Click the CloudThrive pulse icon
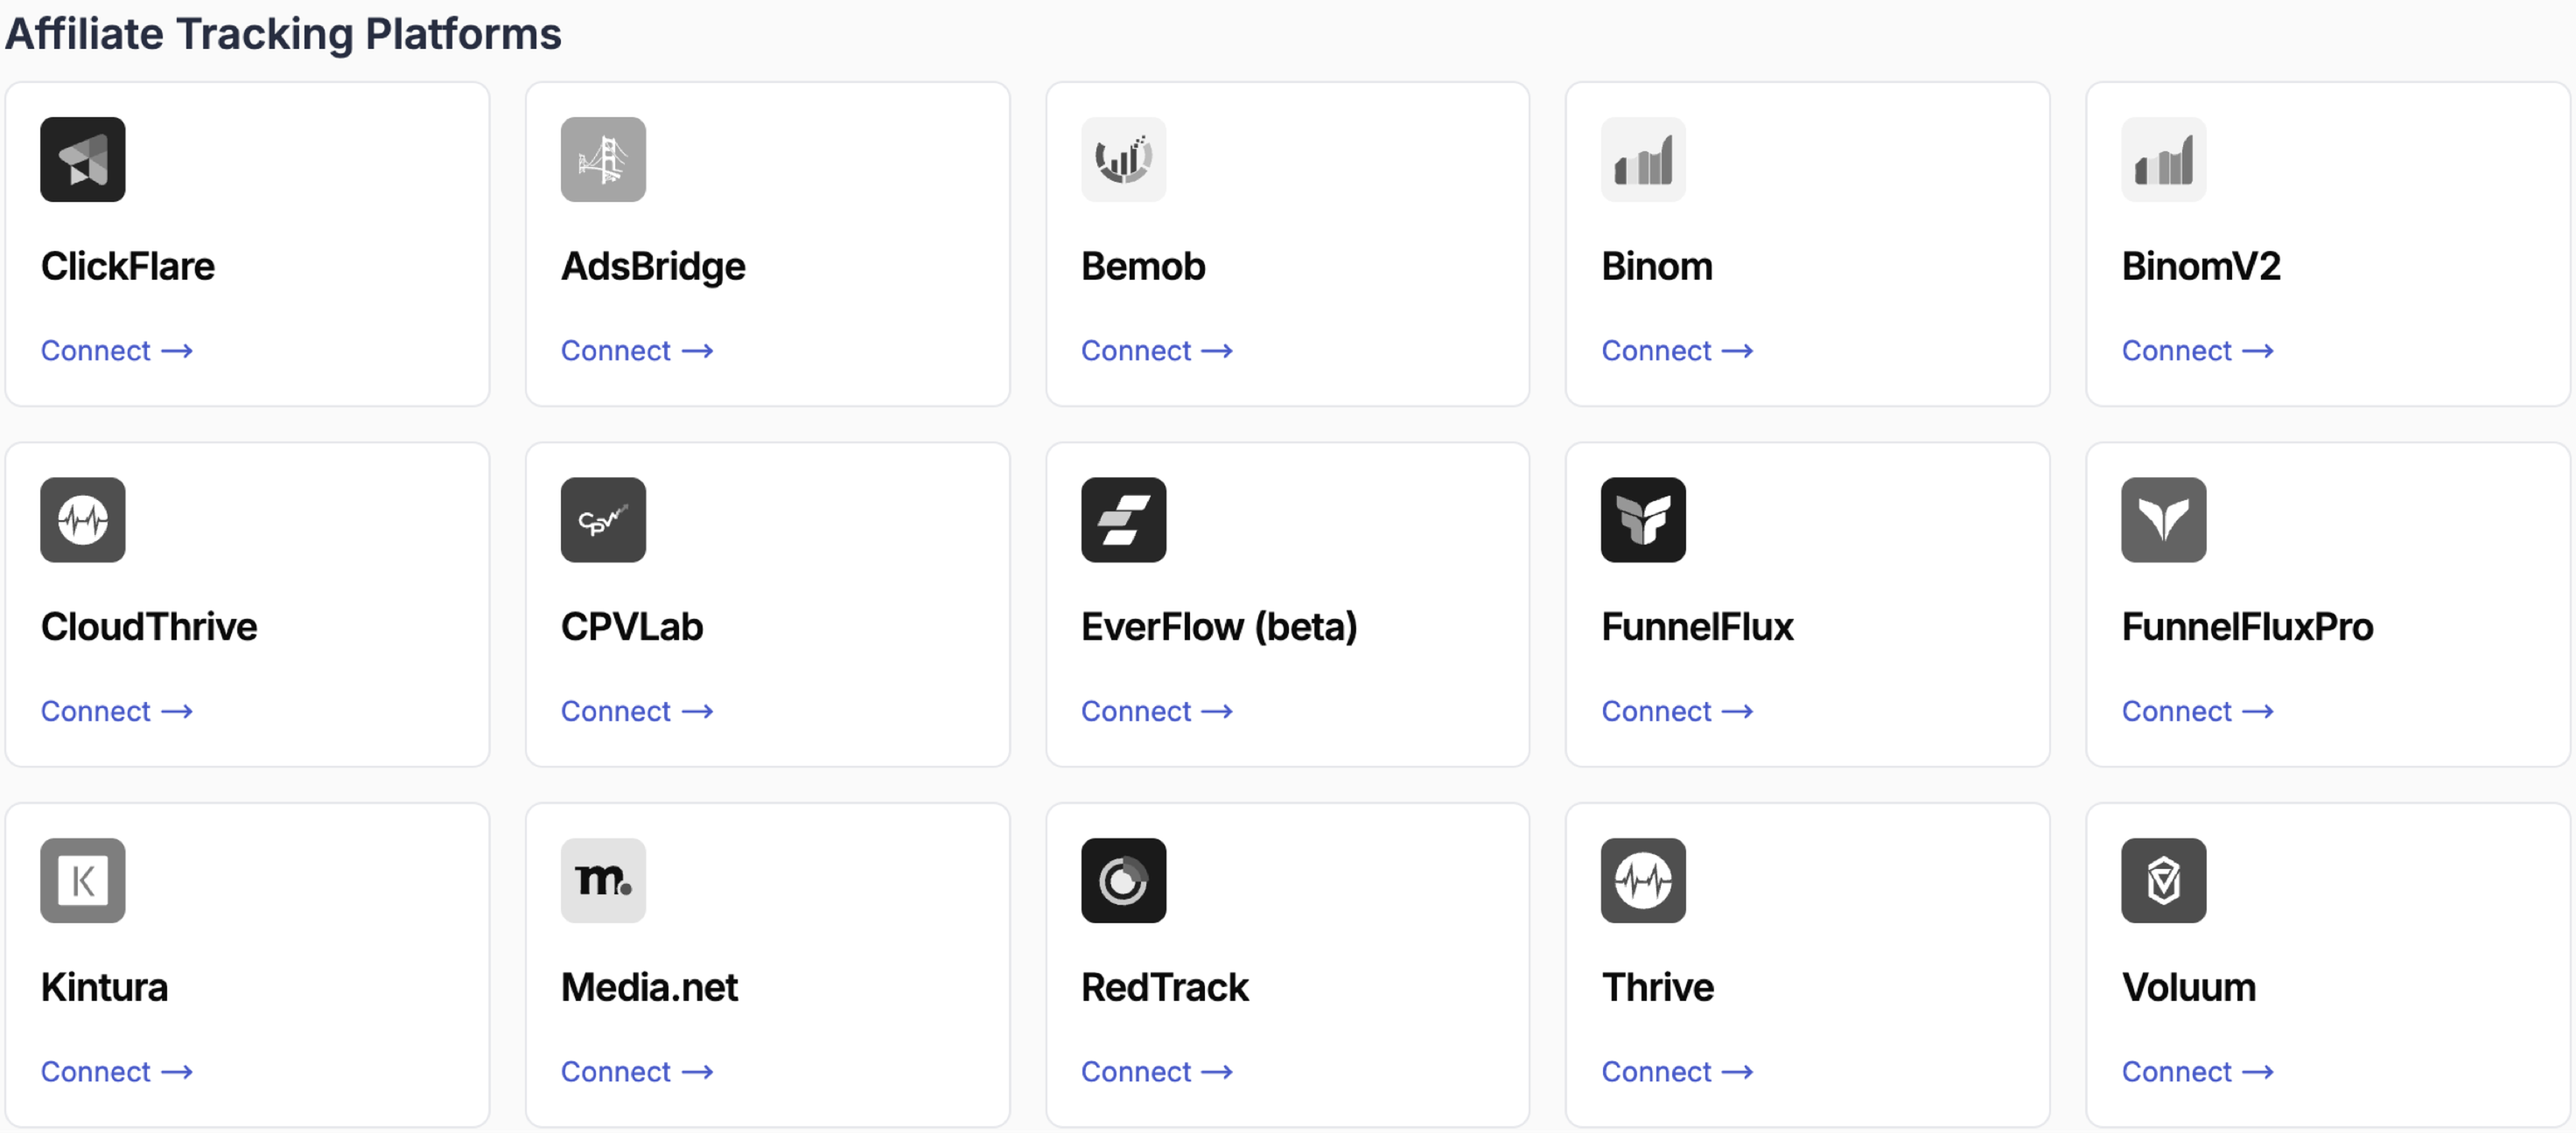This screenshot has width=2576, height=1133. point(83,519)
